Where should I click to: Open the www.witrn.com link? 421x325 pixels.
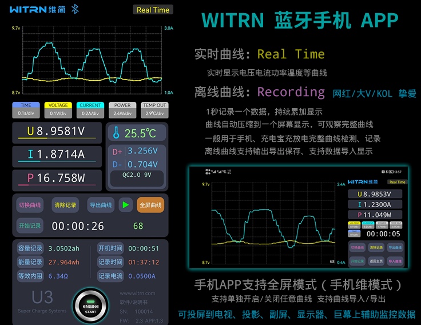pos(137,294)
